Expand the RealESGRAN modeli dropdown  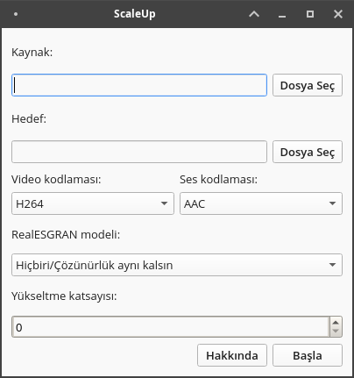pyautogui.click(x=177, y=265)
